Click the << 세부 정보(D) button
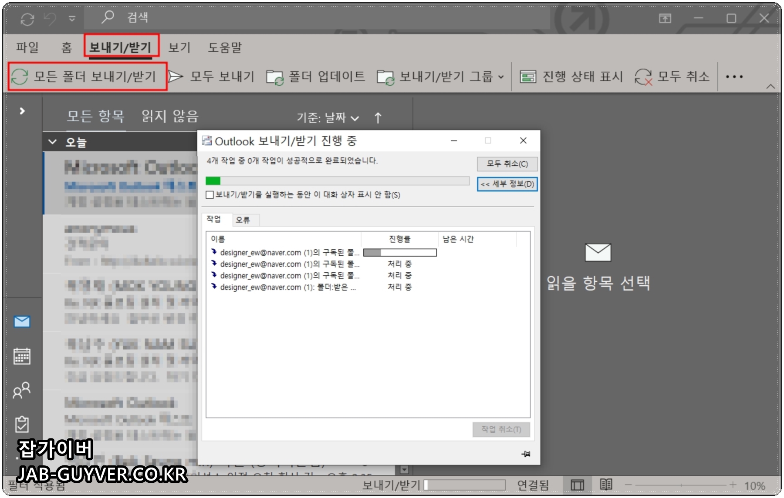Screen dimensions: 784x498 click(x=507, y=184)
